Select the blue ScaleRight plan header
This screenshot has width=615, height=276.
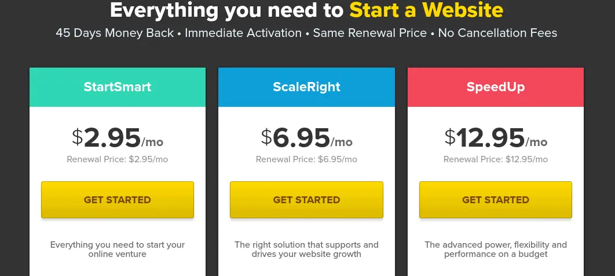point(306,87)
